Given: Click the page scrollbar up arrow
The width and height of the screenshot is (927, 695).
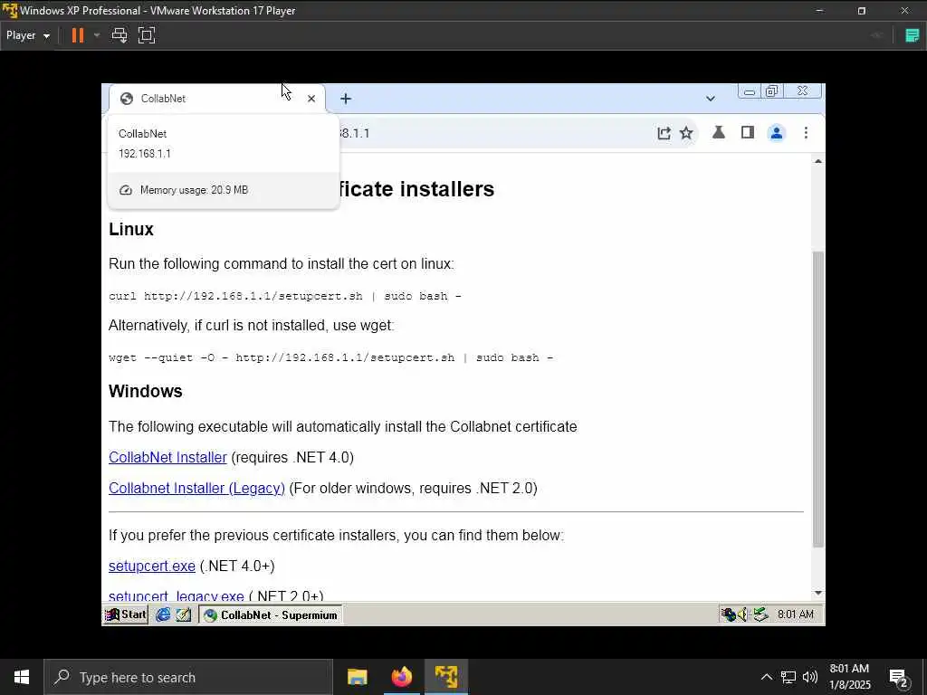Looking at the screenshot, I should [818, 161].
